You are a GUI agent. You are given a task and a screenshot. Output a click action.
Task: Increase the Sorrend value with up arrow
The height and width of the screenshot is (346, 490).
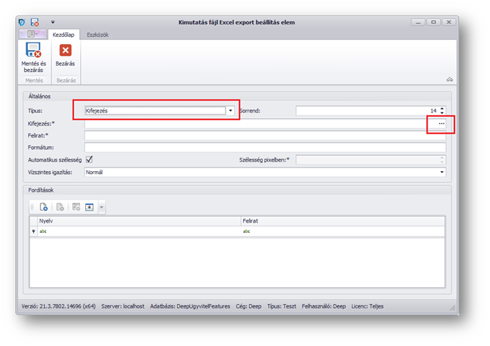(x=442, y=108)
